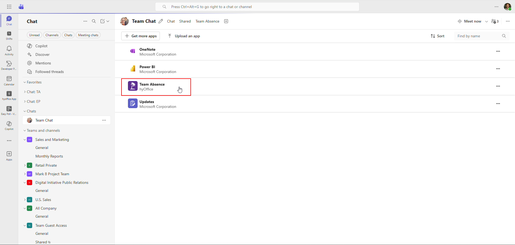Click the Find by name field
This screenshot has width=515, height=245.
click(x=477, y=36)
